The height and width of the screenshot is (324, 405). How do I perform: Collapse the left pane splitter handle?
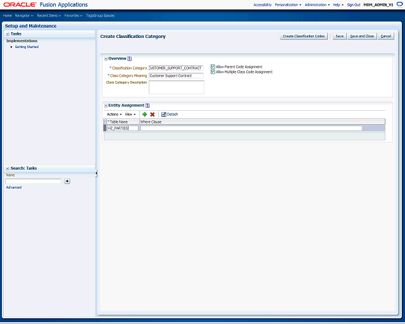(96, 173)
